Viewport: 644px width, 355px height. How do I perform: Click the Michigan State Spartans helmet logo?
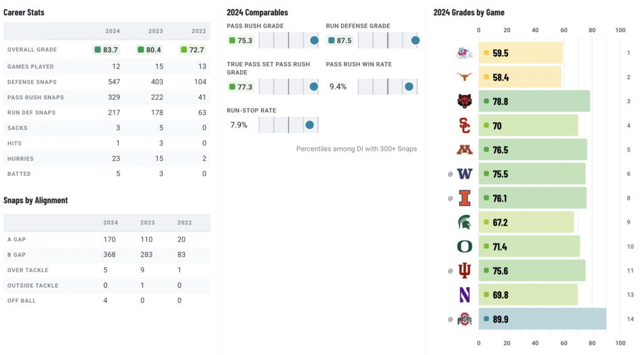pos(465,222)
